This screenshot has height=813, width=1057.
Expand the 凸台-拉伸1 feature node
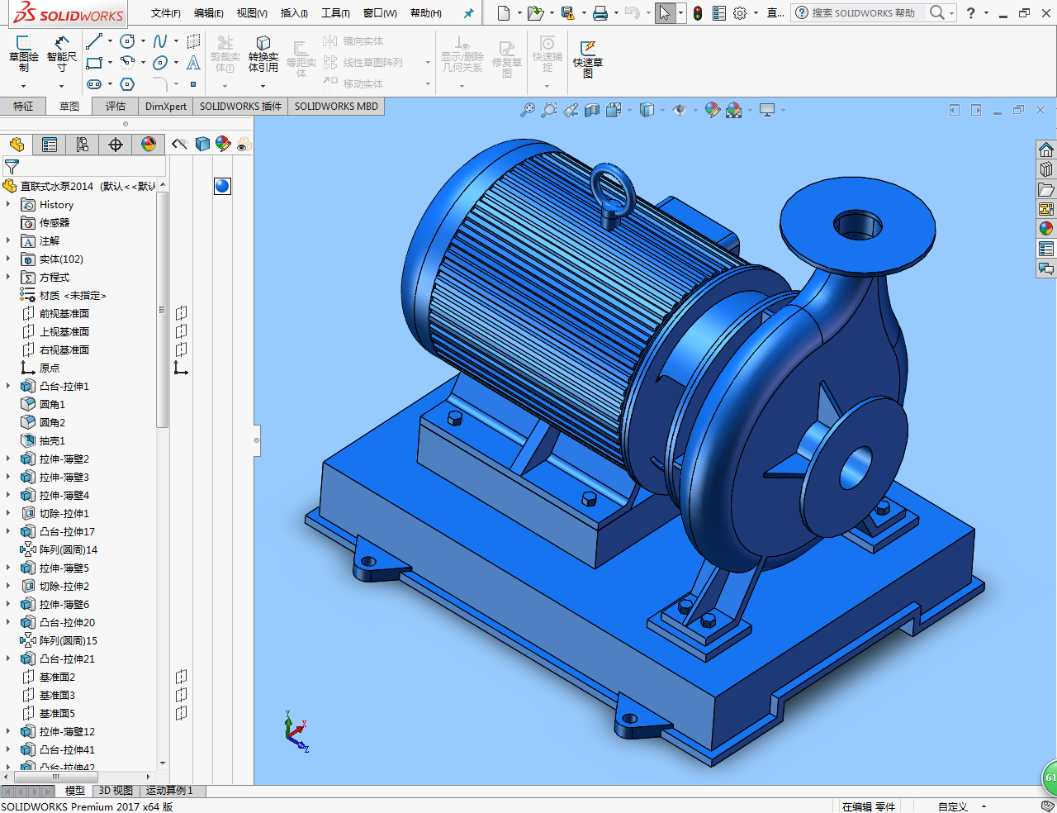tap(8, 386)
